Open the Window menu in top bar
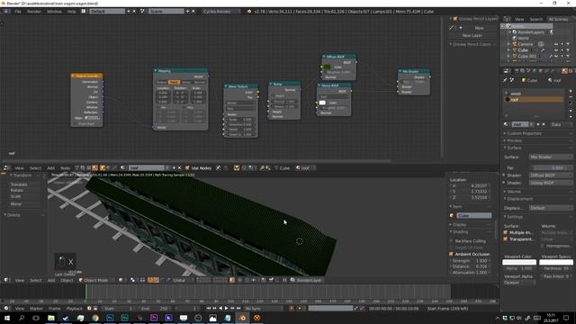This screenshot has height=324, width=576. click(x=54, y=12)
